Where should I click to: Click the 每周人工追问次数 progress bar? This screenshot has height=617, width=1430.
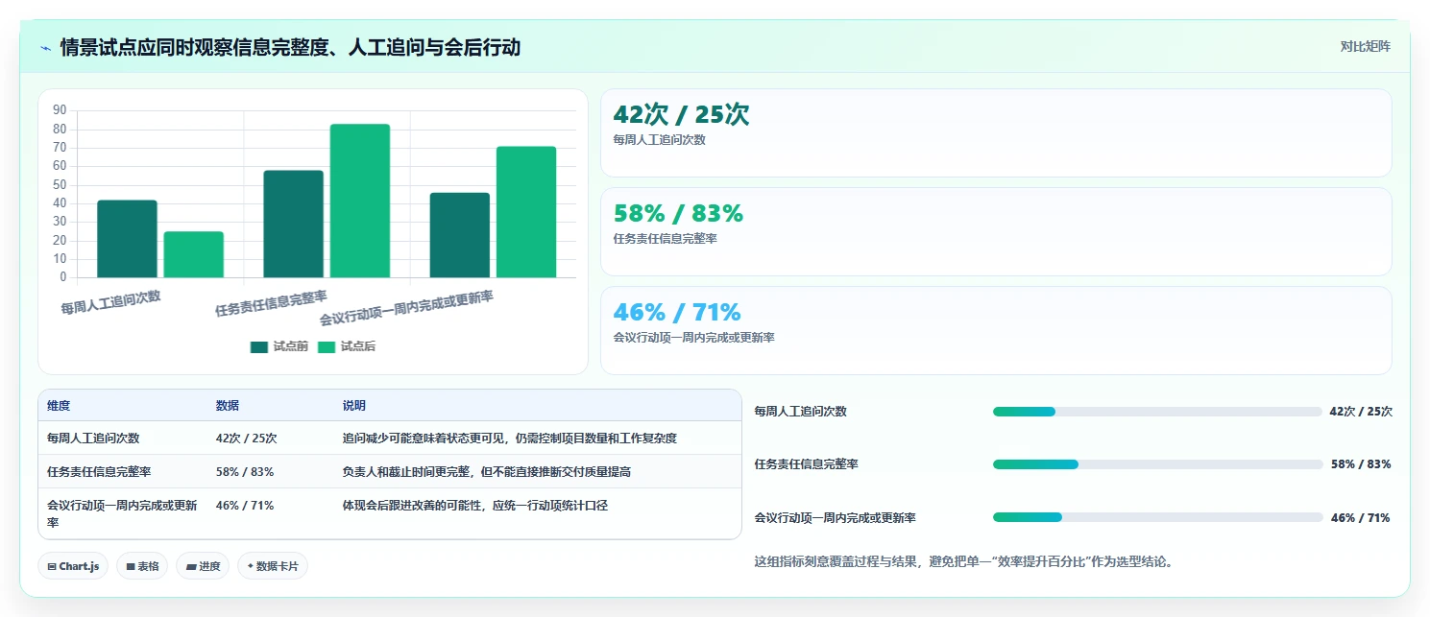(x=1157, y=412)
